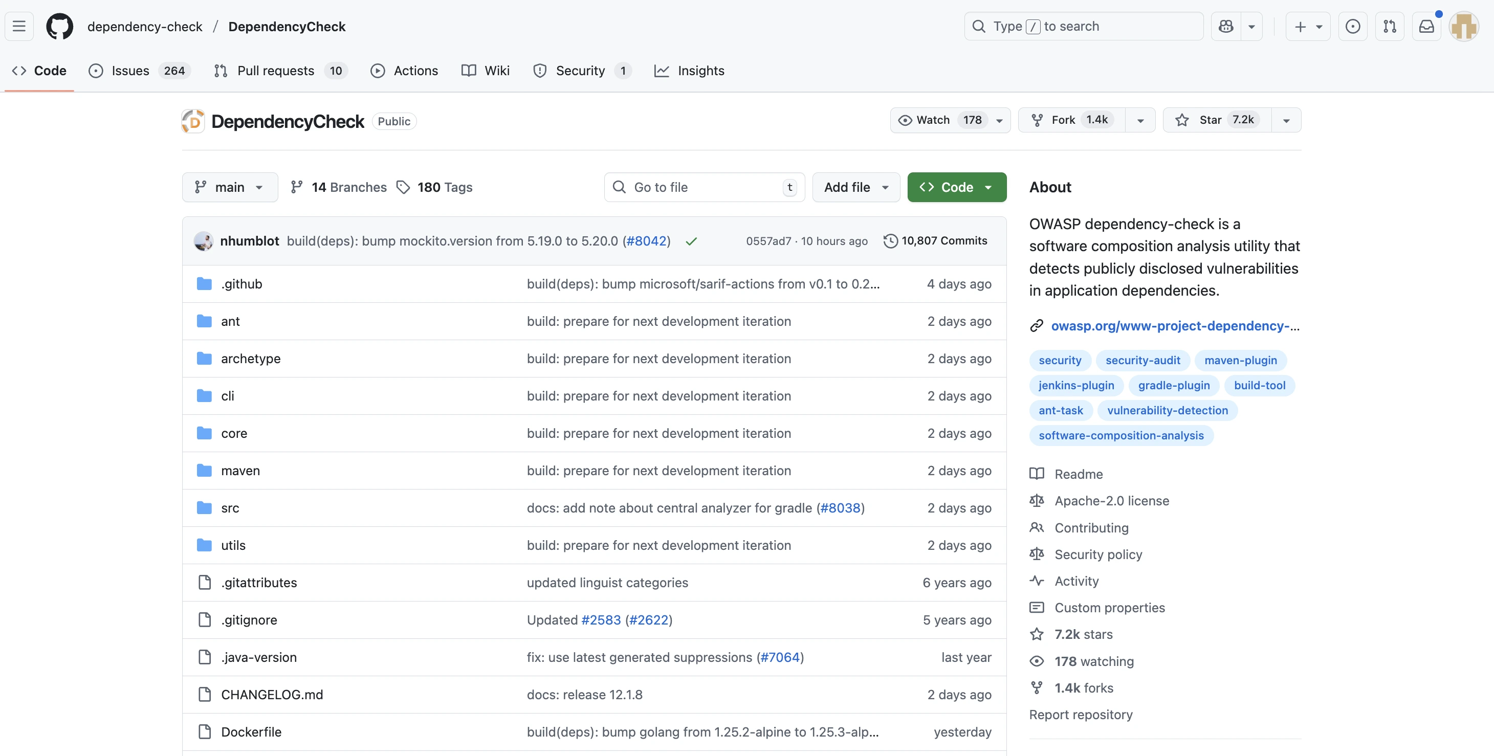Open your pull requests via the top icon
The image size is (1494, 756).
1390,26
